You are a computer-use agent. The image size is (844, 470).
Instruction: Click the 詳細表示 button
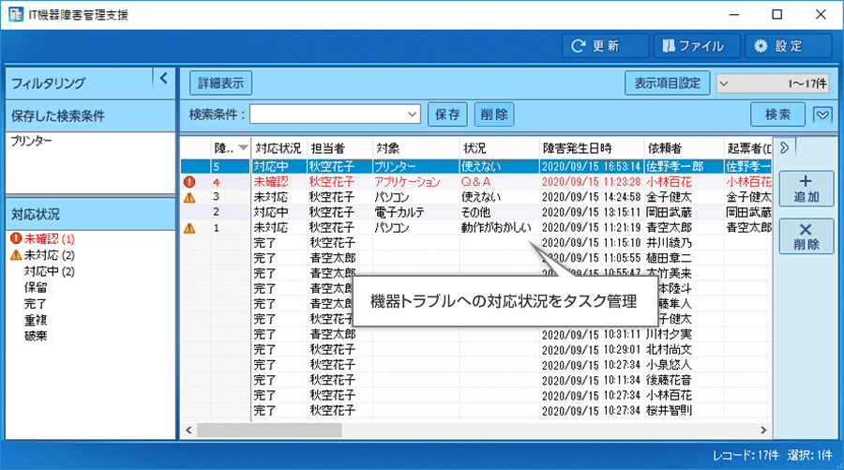pyautogui.click(x=220, y=83)
